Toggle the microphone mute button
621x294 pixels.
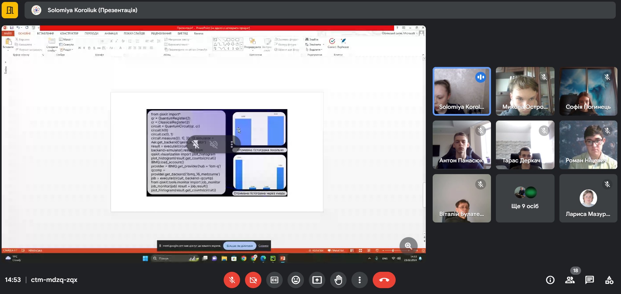232,280
